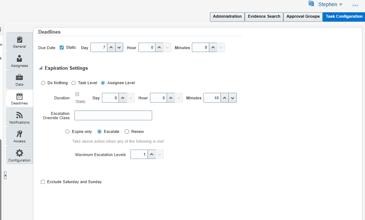Enable Exclude Saturday and Sunday checkbox
Image resolution: width=365 pixels, height=220 pixels.
click(x=43, y=182)
